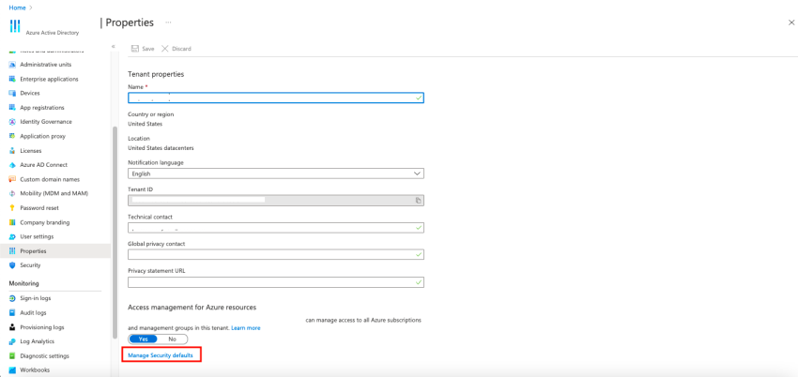Open the Manage Security defaults link
The image size is (798, 377).
pyautogui.click(x=161, y=355)
